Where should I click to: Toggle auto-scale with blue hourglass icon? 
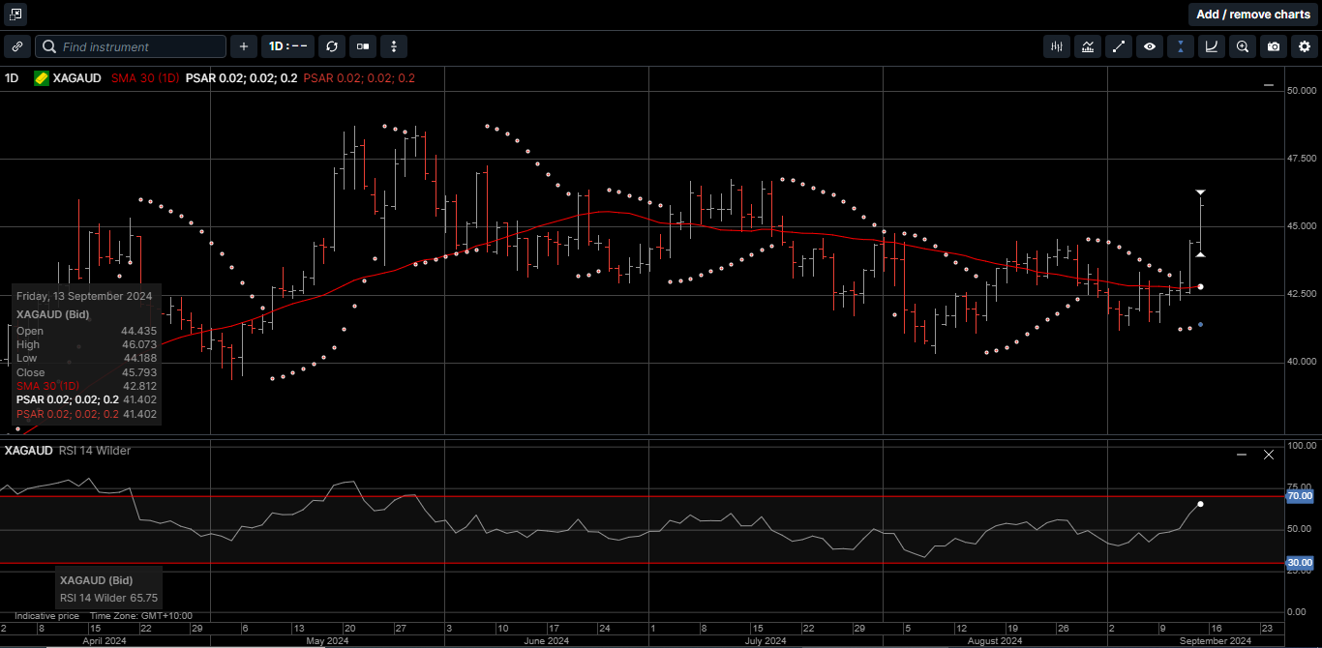pyautogui.click(x=1181, y=46)
